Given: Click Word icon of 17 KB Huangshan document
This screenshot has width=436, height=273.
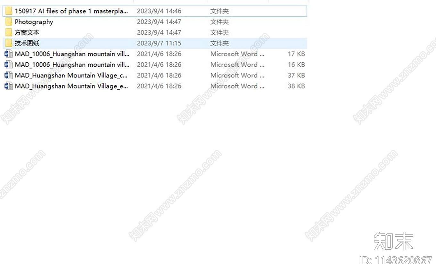Looking at the screenshot, I should point(9,54).
